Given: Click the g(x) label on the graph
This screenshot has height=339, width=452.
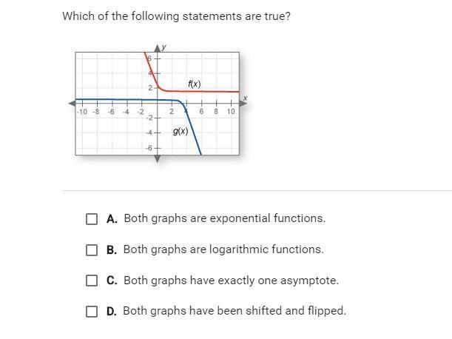Looking at the screenshot, I should pos(181,131).
